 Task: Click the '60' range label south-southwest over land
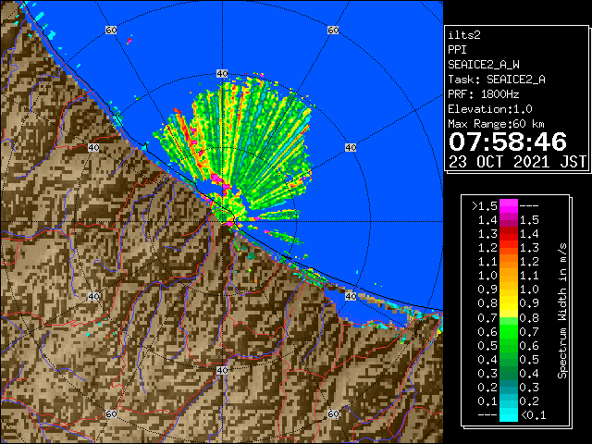point(111,414)
